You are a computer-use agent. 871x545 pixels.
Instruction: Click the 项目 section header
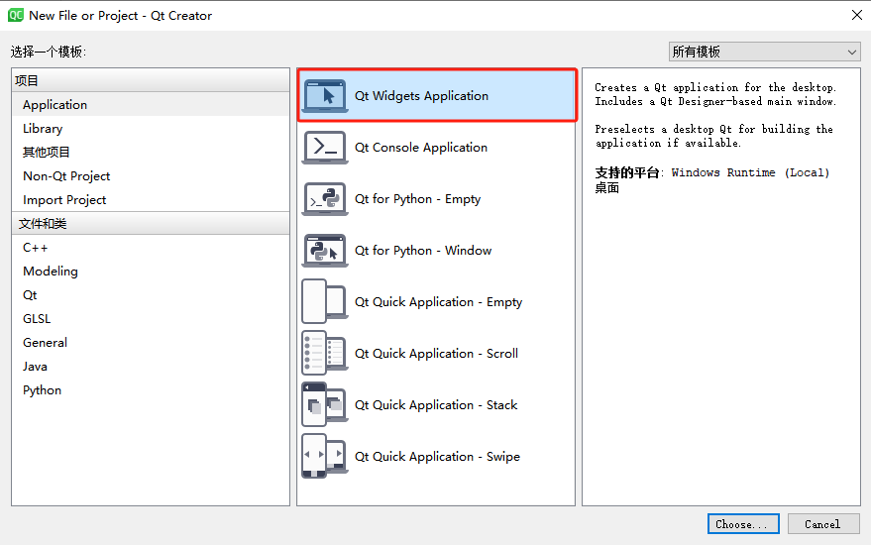(151, 80)
